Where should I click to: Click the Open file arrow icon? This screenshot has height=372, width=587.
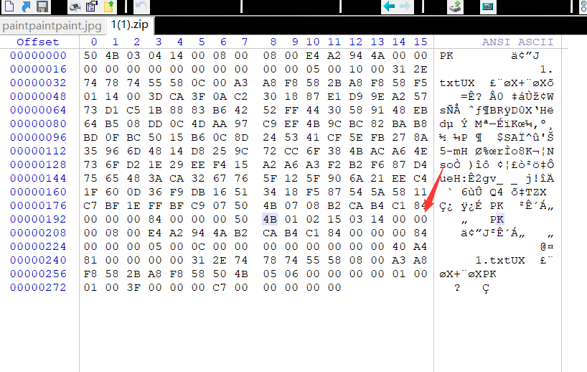click(26, 6)
